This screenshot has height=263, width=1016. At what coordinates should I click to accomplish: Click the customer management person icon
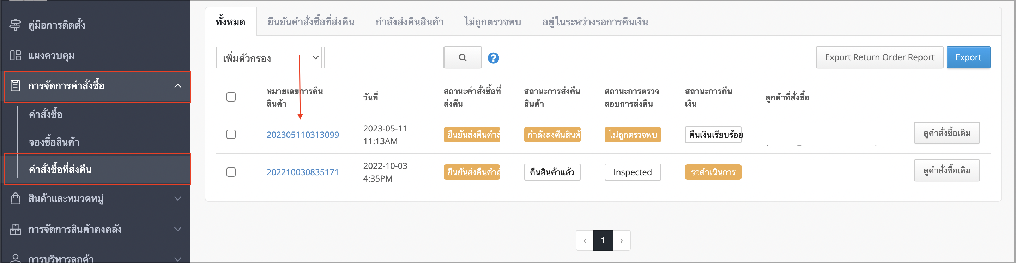point(16,259)
